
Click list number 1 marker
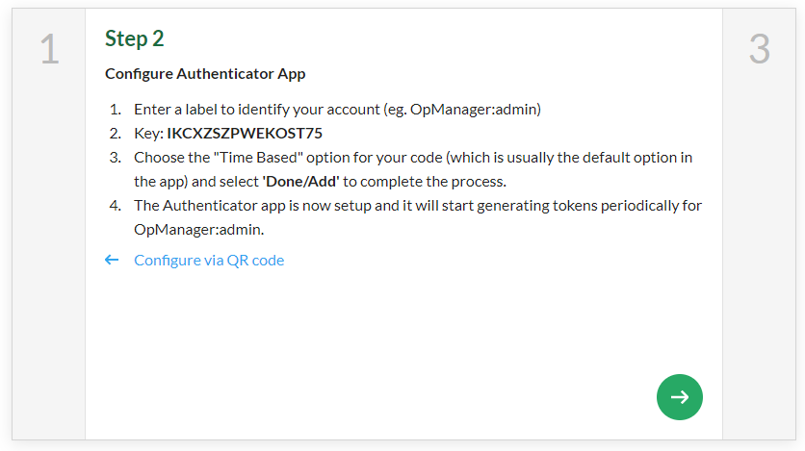pos(115,110)
